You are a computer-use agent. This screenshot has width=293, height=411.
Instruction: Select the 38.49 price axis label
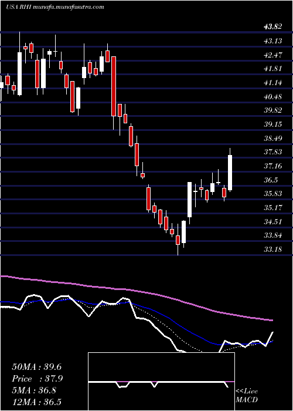point(273,138)
